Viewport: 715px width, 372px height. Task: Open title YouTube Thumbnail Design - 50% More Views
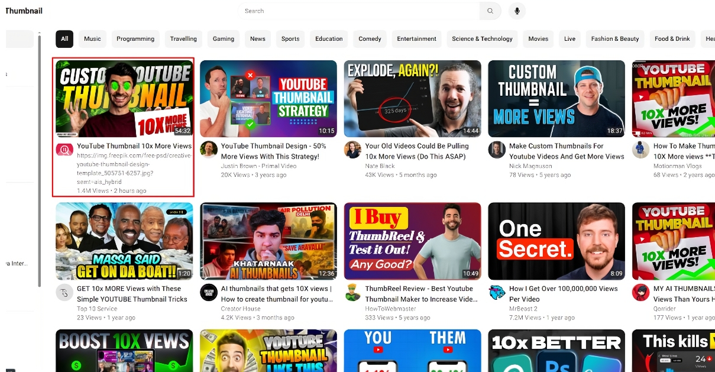click(x=274, y=151)
